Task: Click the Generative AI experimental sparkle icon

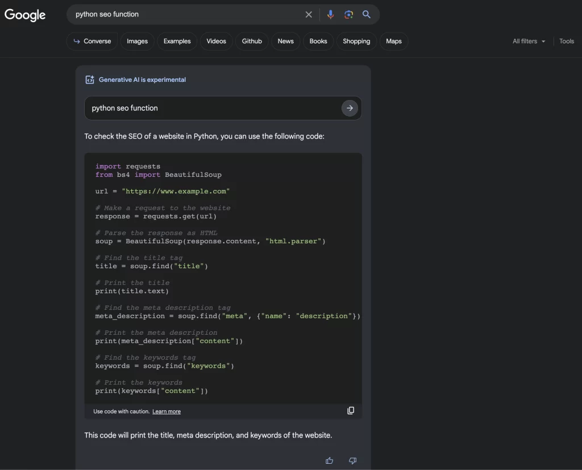Action: point(90,80)
